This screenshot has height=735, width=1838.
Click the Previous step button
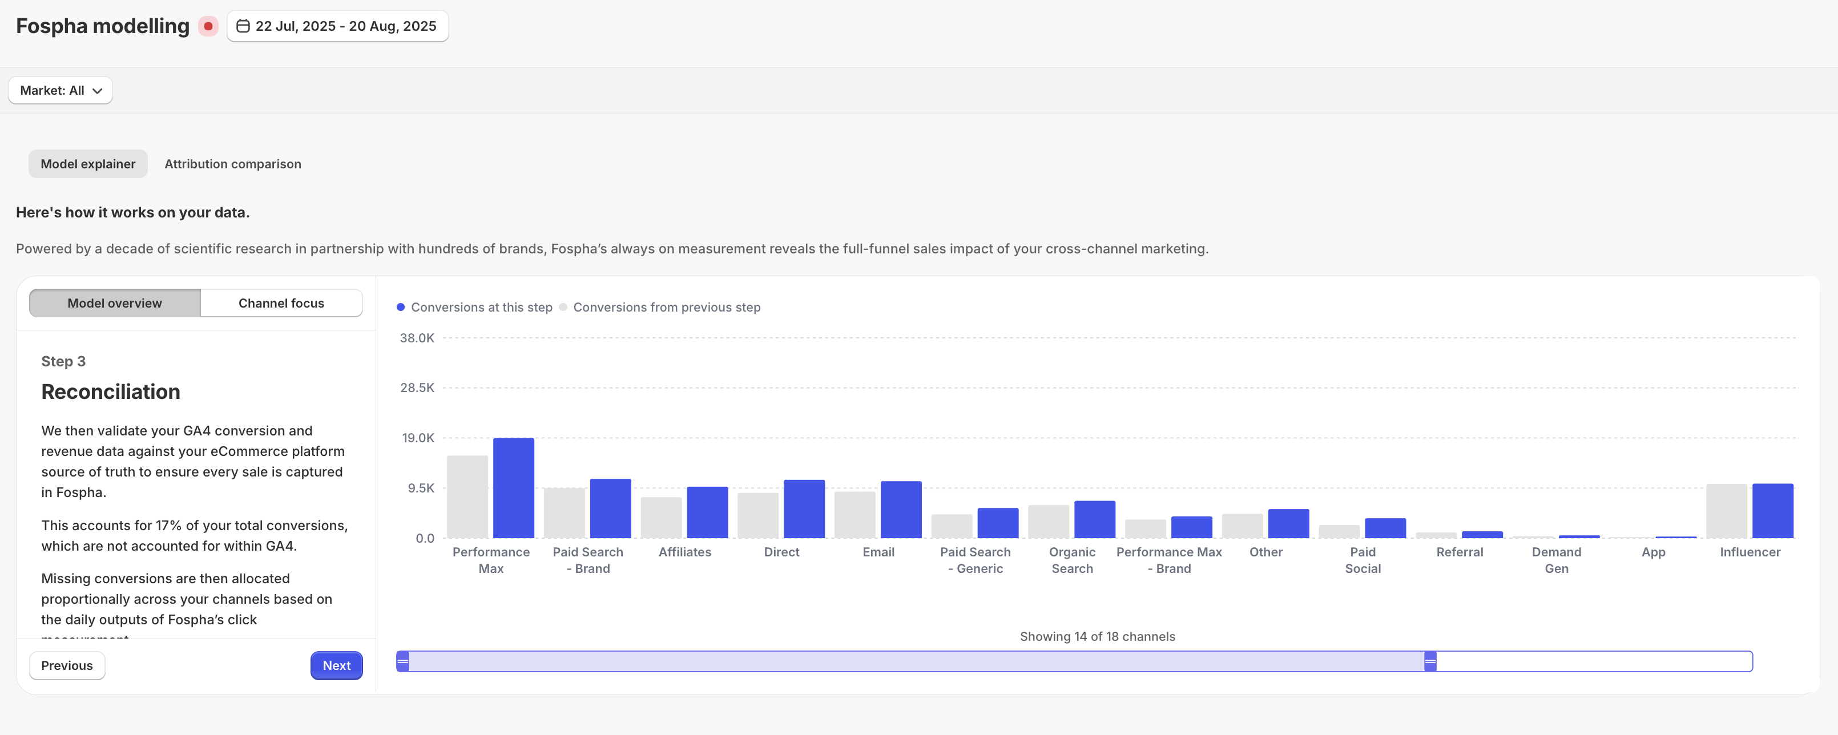[x=67, y=665]
